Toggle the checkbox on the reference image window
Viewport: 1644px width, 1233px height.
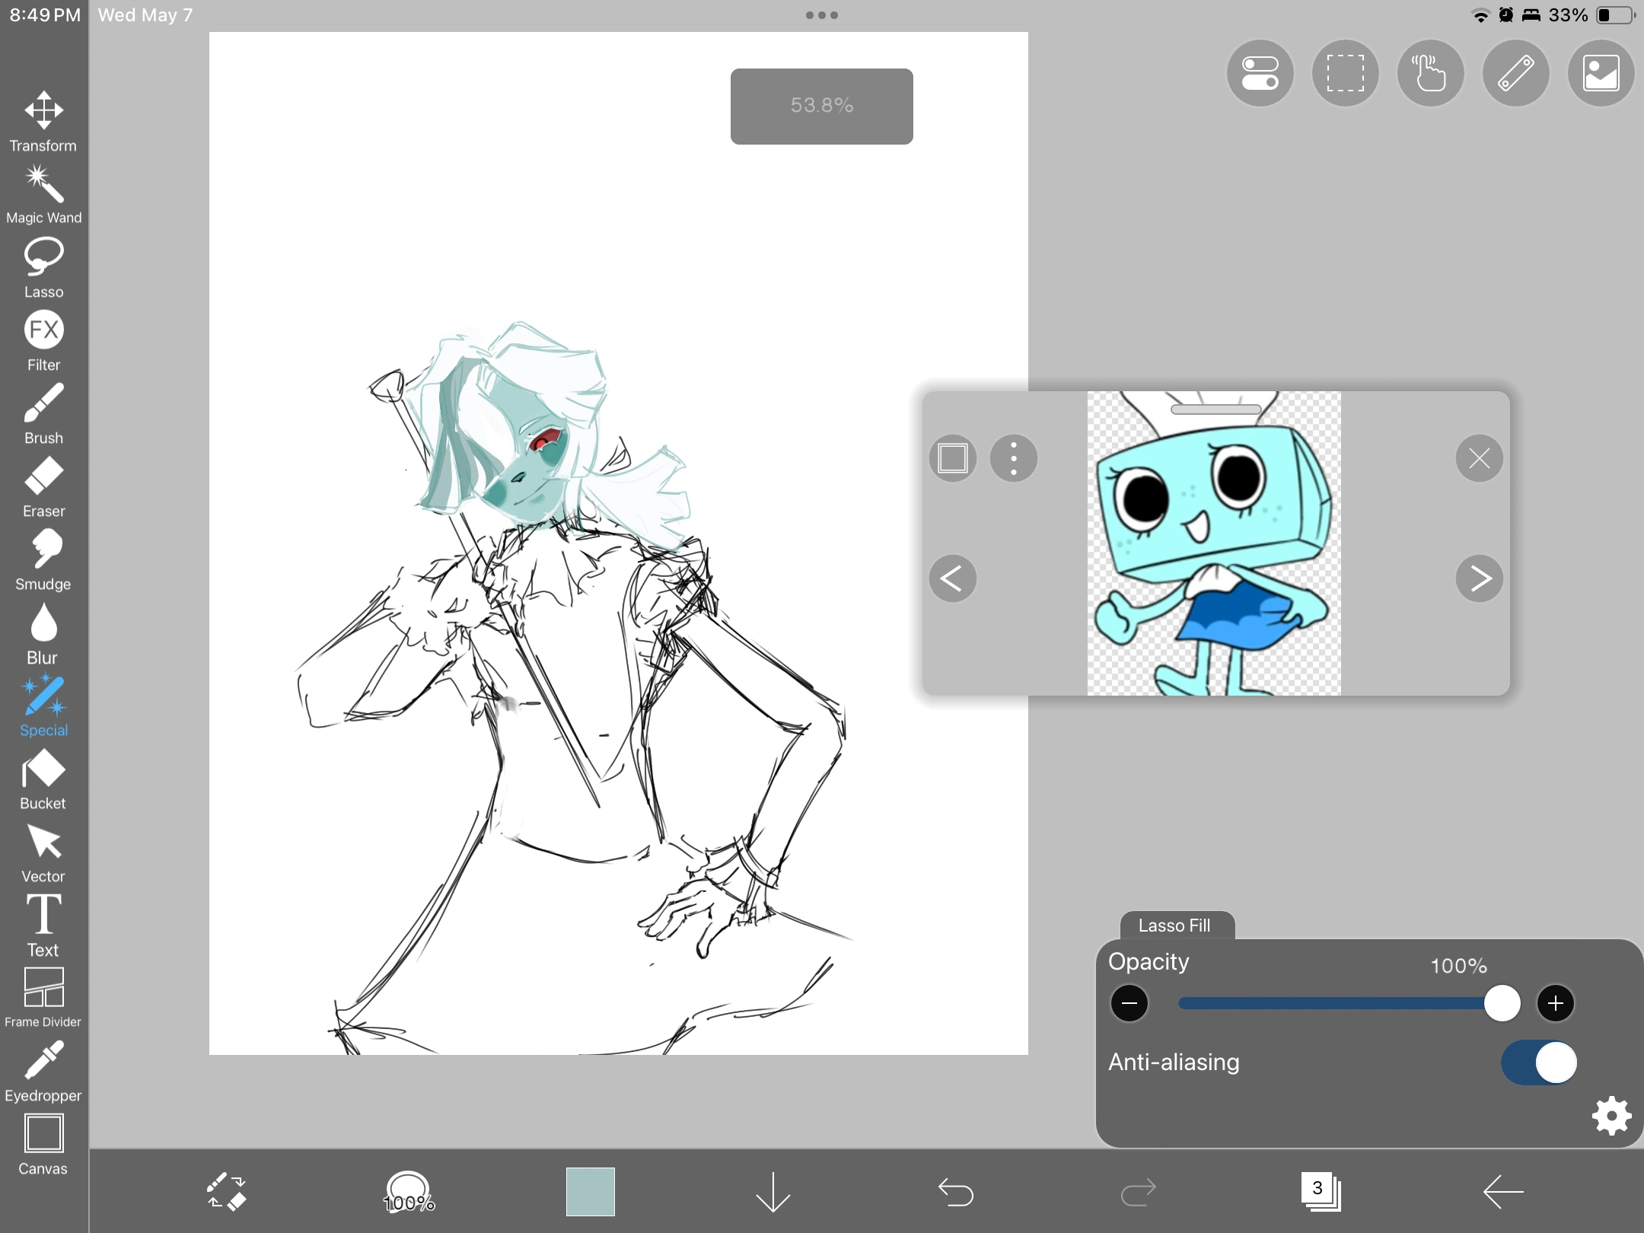click(953, 457)
